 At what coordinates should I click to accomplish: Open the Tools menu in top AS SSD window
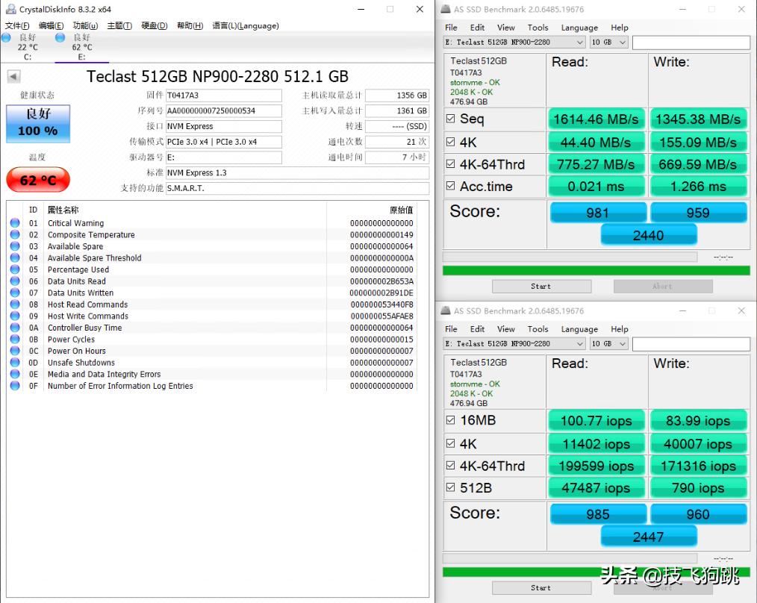pyautogui.click(x=538, y=28)
